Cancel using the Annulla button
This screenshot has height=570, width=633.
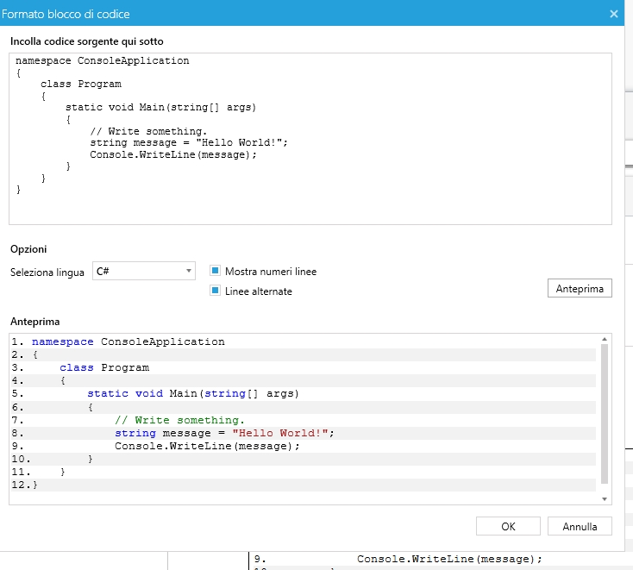pos(580,526)
